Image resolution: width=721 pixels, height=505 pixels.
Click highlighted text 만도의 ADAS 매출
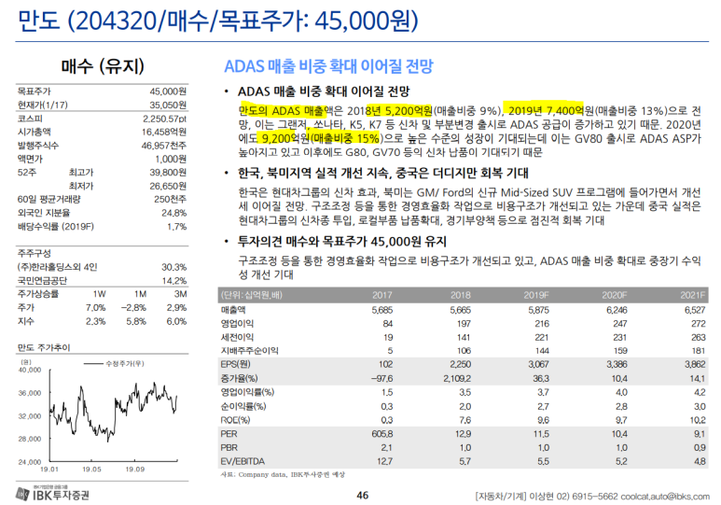[x=282, y=110]
